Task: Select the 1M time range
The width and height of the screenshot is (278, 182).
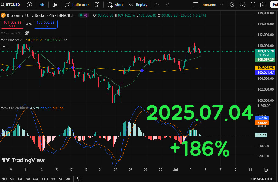Action: pyautogui.click(x=20, y=179)
